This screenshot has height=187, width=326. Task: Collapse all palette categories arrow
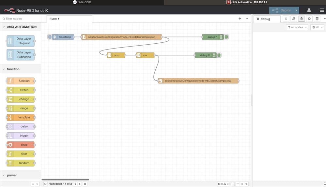tap(33, 184)
